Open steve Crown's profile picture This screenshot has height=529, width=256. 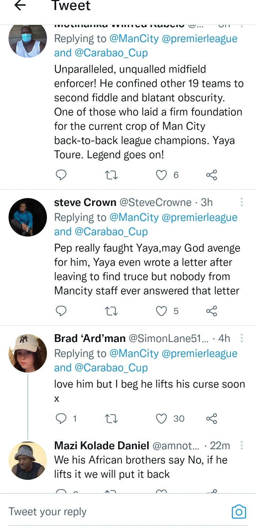[28, 217]
